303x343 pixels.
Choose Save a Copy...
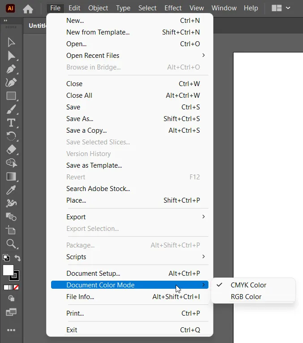tap(130, 130)
